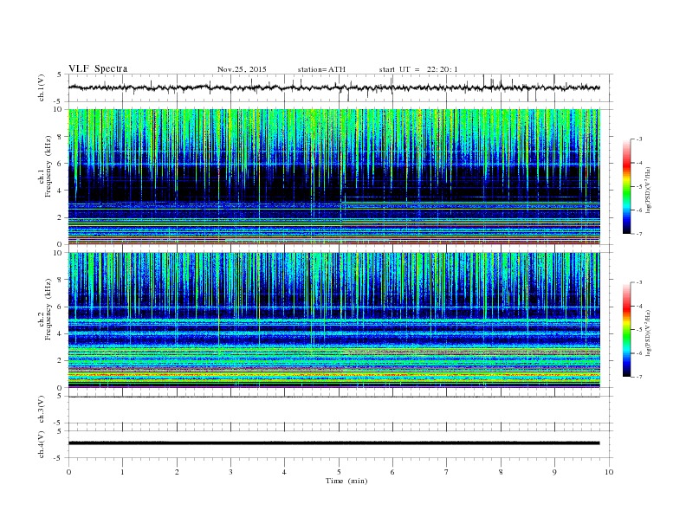Click the "ch.4(V)" axis label
The height and width of the screenshot is (530, 686).
point(42,444)
